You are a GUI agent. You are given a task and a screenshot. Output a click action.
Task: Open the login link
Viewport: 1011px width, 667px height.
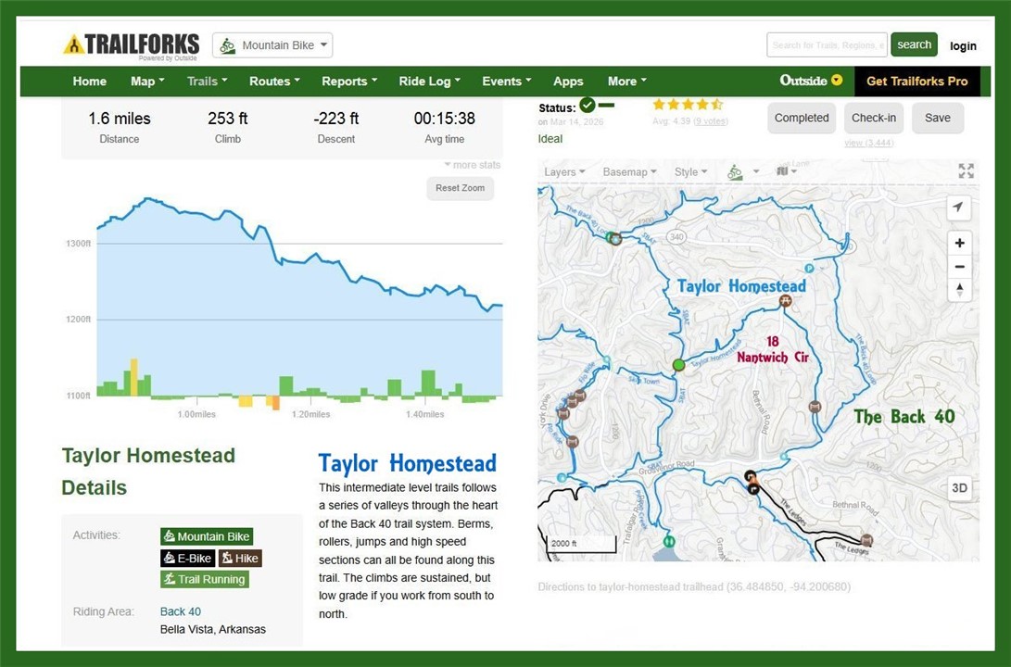[x=963, y=45]
